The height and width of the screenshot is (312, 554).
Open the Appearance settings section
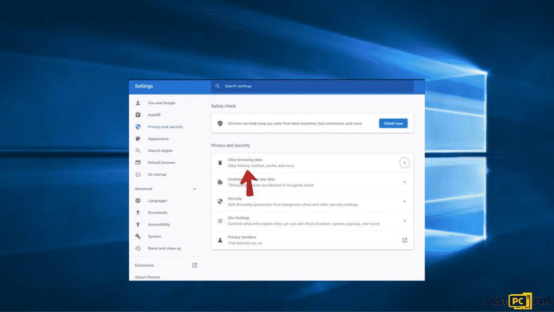tap(159, 138)
